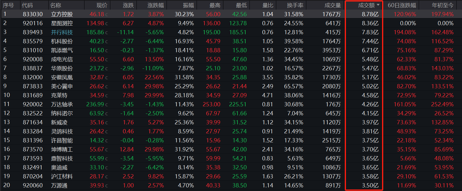Viewport: 462px width, 191px height.
Task: Click stock code 920116
Action: (33, 23)
